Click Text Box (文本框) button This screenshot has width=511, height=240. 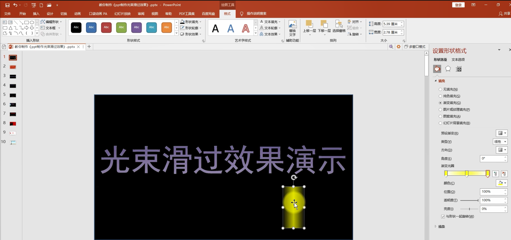(x=50, y=28)
